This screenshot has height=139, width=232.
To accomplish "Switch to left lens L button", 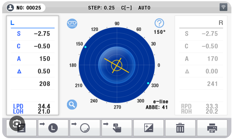I will point(53,128).
